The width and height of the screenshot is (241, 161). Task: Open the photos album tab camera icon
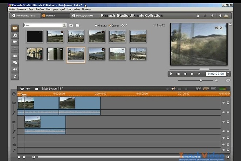[x=15, y=56]
